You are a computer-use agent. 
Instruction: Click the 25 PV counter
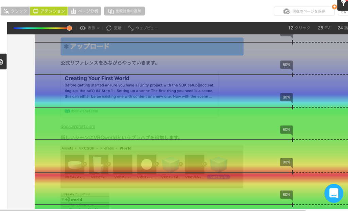(x=324, y=28)
